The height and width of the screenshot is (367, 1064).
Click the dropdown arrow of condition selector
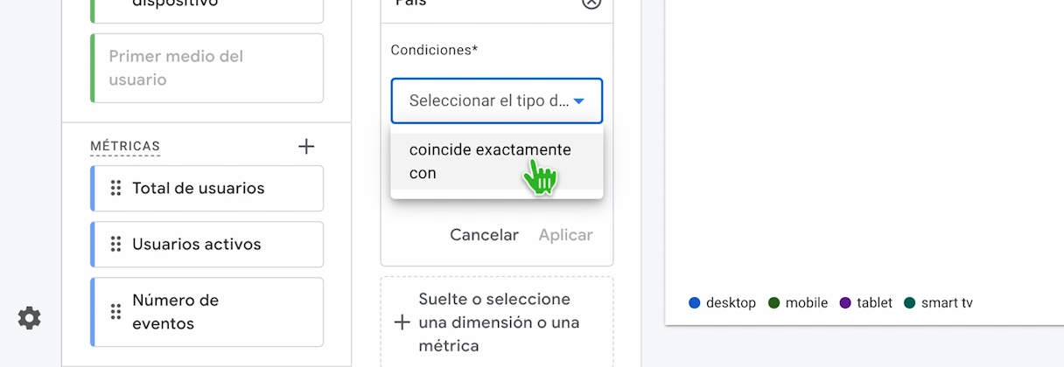[x=578, y=101]
